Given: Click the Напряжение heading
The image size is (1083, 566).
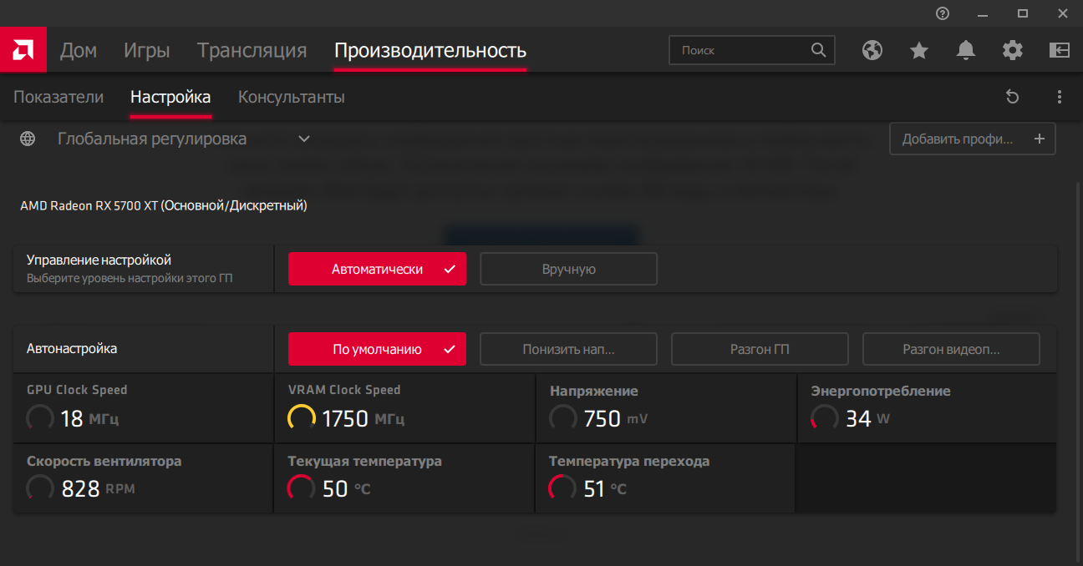Looking at the screenshot, I should click(593, 391).
